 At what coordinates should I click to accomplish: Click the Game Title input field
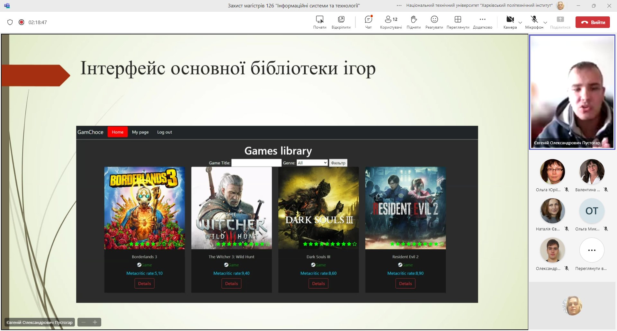click(256, 163)
